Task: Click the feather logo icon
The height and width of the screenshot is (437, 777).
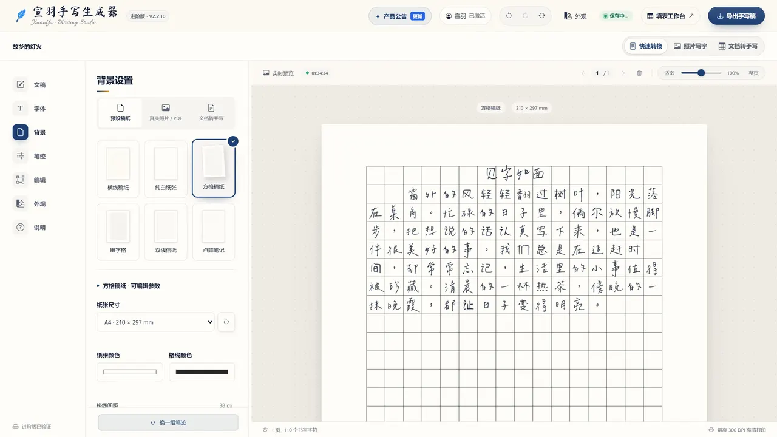Action: (x=21, y=16)
